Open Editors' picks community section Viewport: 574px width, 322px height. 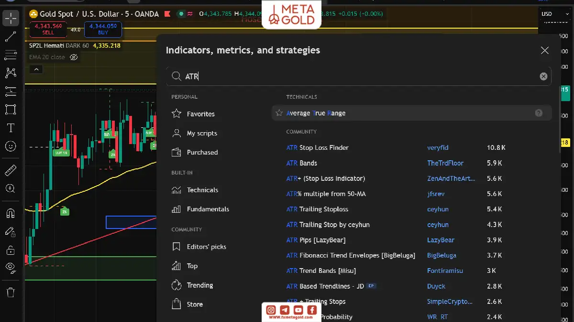pos(207,247)
